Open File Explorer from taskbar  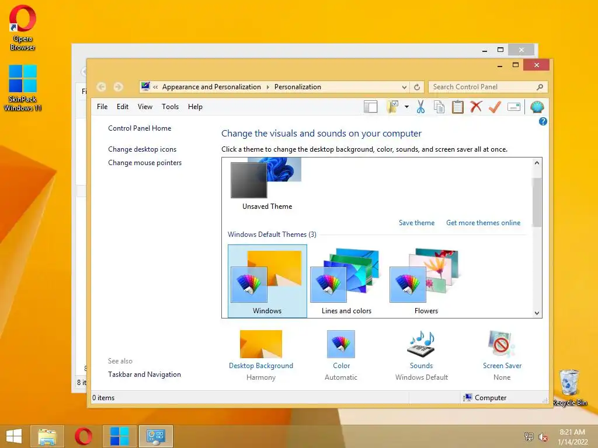[x=47, y=436]
